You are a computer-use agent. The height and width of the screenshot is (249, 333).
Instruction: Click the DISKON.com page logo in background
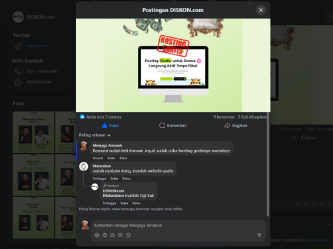point(18,17)
